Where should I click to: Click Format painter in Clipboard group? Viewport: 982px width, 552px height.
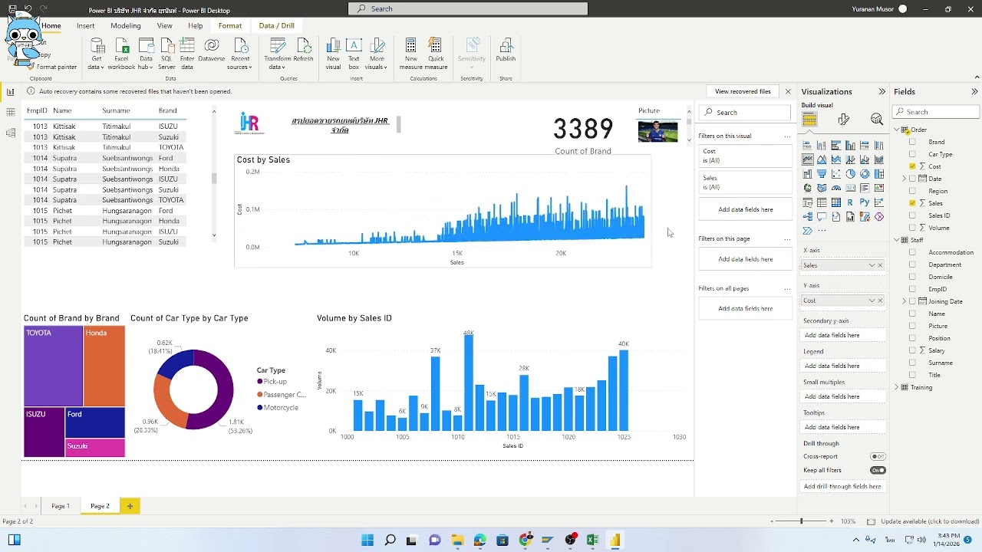coord(51,67)
